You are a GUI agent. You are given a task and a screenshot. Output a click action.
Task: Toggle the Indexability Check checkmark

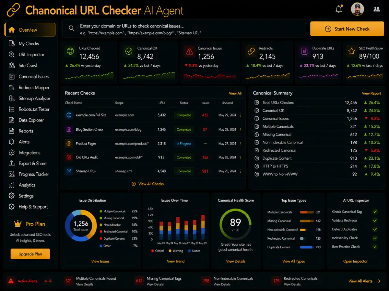point(375,238)
